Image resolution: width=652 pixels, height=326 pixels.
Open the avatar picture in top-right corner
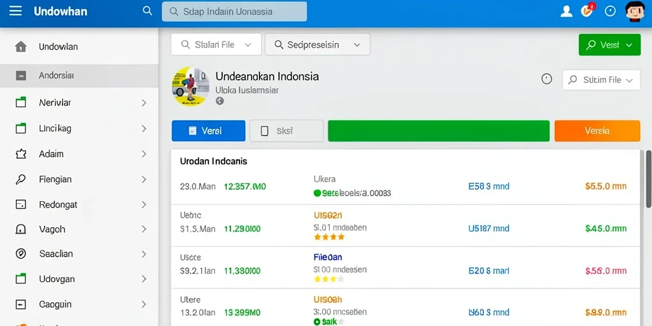tap(635, 11)
